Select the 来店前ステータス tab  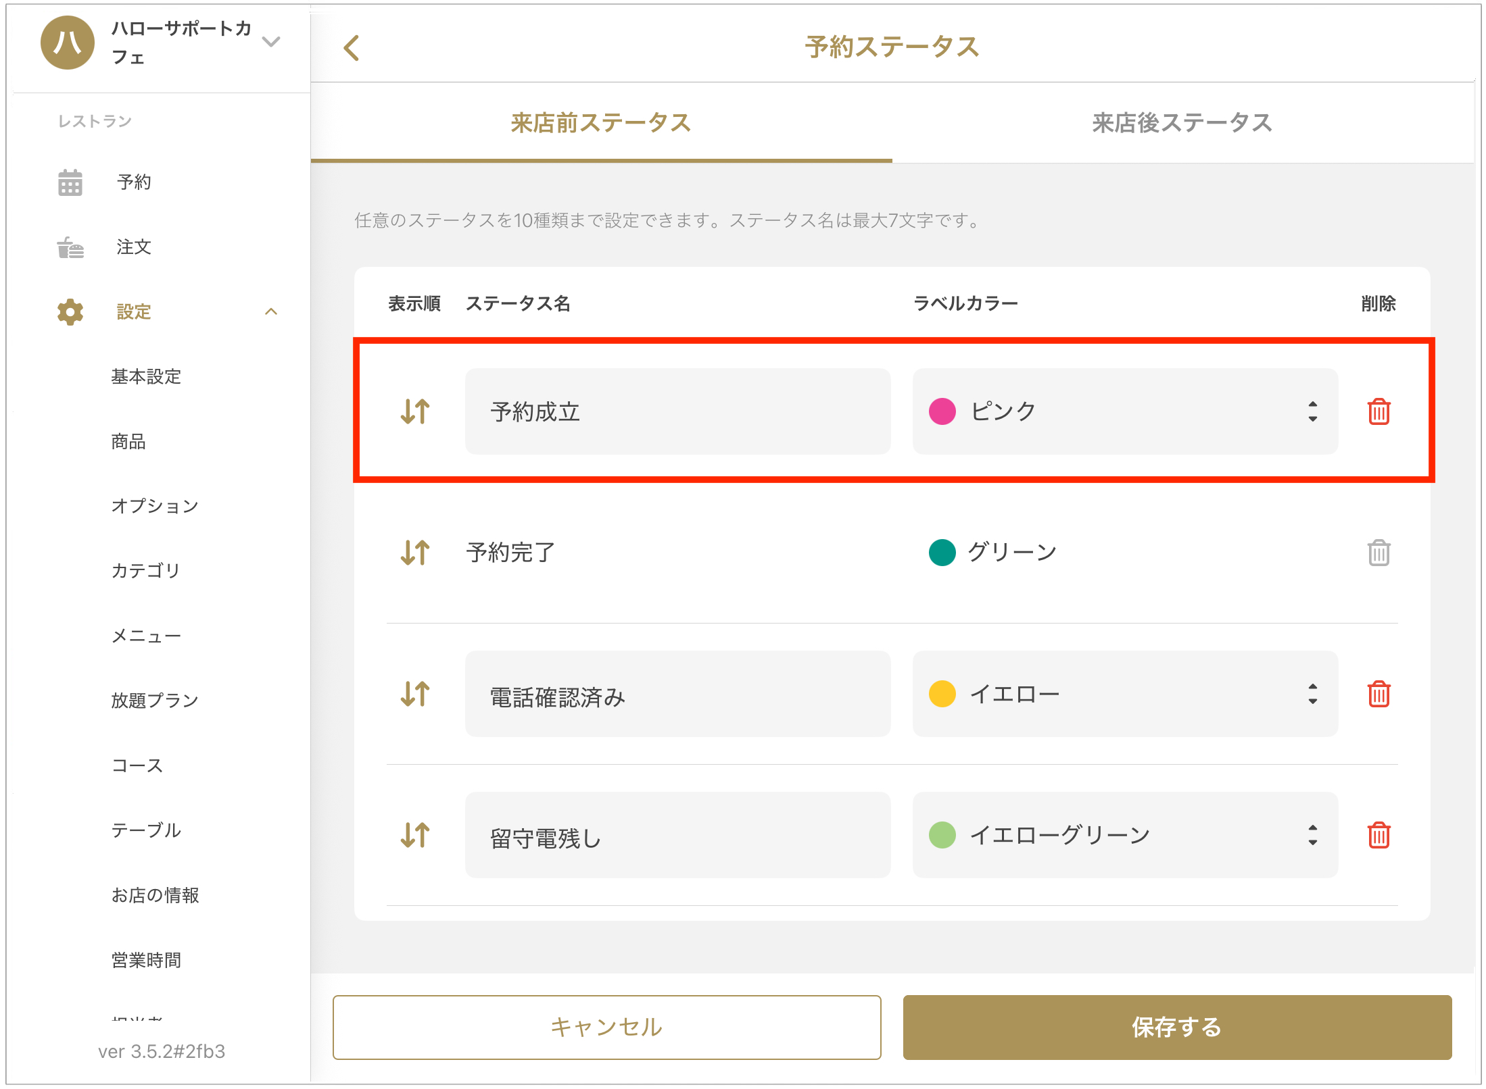tap(601, 123)
